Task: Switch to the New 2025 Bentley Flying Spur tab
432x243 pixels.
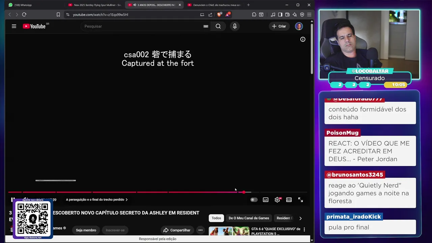Action: click(94, 5)
